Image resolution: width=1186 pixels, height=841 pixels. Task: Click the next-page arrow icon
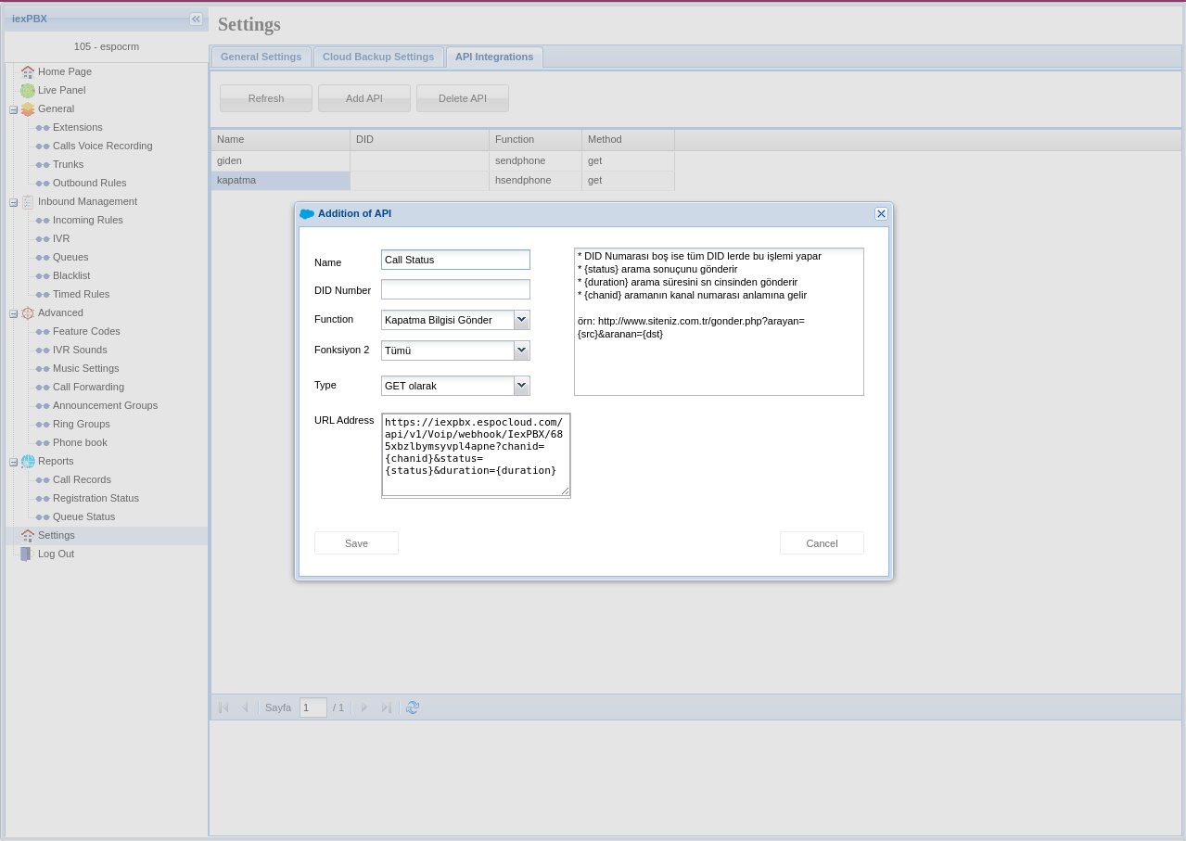coord(363,707)
